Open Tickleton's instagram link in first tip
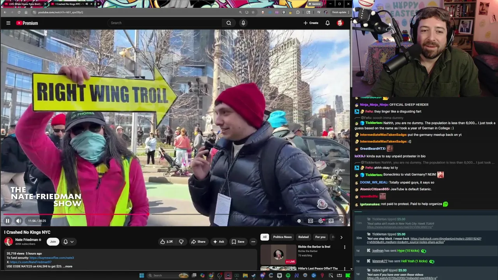The width and height of the screenshot is (498, 280). 400,227
